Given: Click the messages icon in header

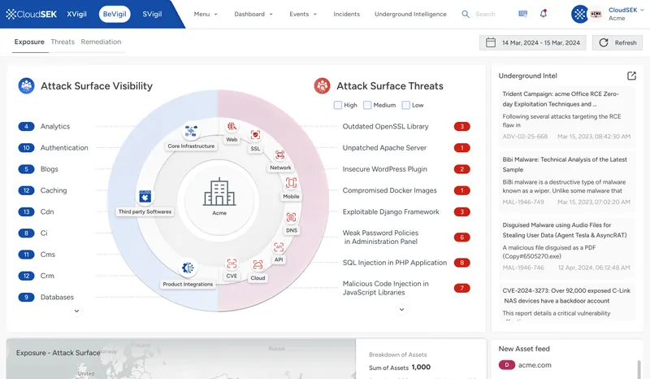Looking at the screenshot, I should (522, 14).
